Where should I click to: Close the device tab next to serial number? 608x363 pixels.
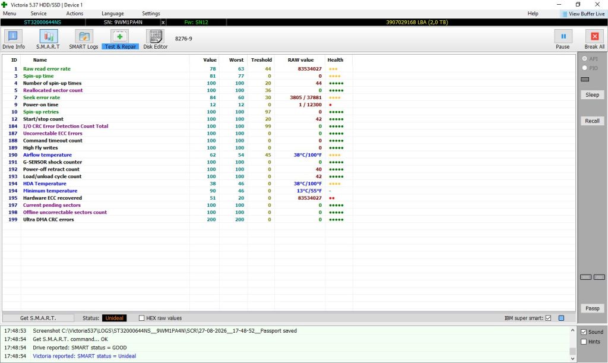(x=163, y=23)
